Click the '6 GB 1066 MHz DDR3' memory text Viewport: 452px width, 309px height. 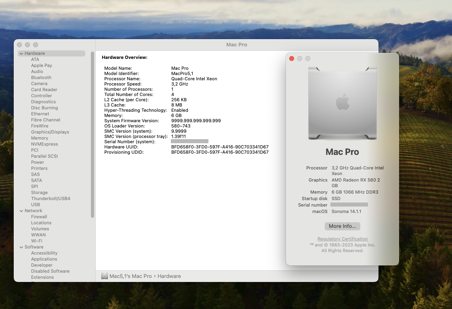(x=355, y=192)
